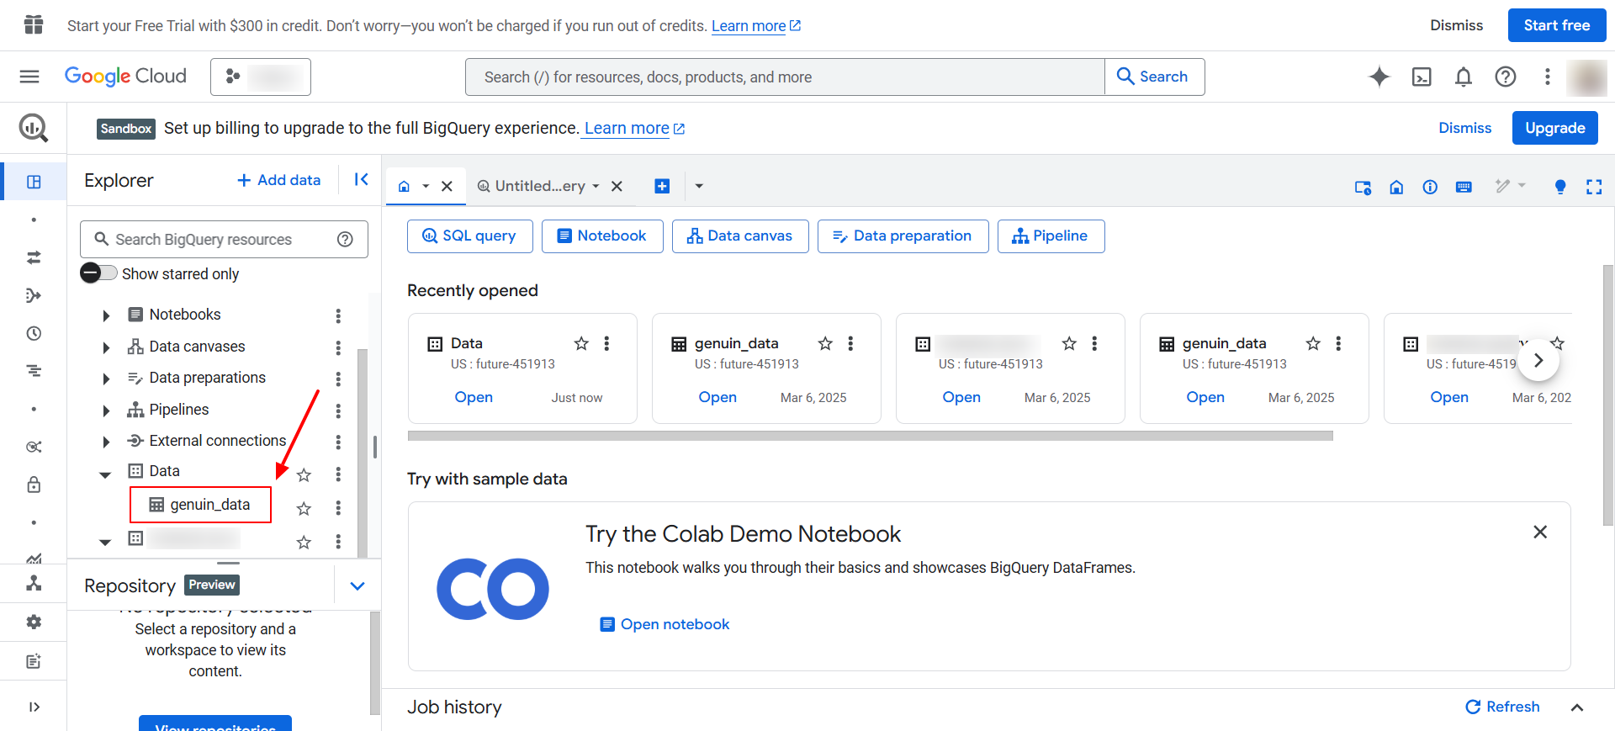
Task: Click the SQL query button
Action: pos(470,236)
